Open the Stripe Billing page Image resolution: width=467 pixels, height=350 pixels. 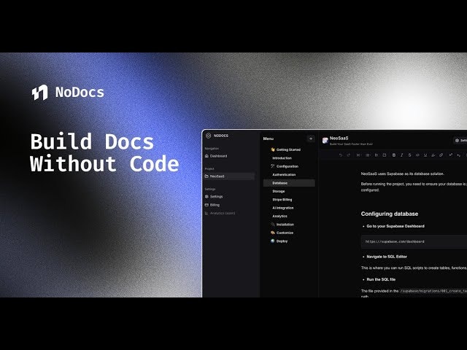click(x=282, y=200)
